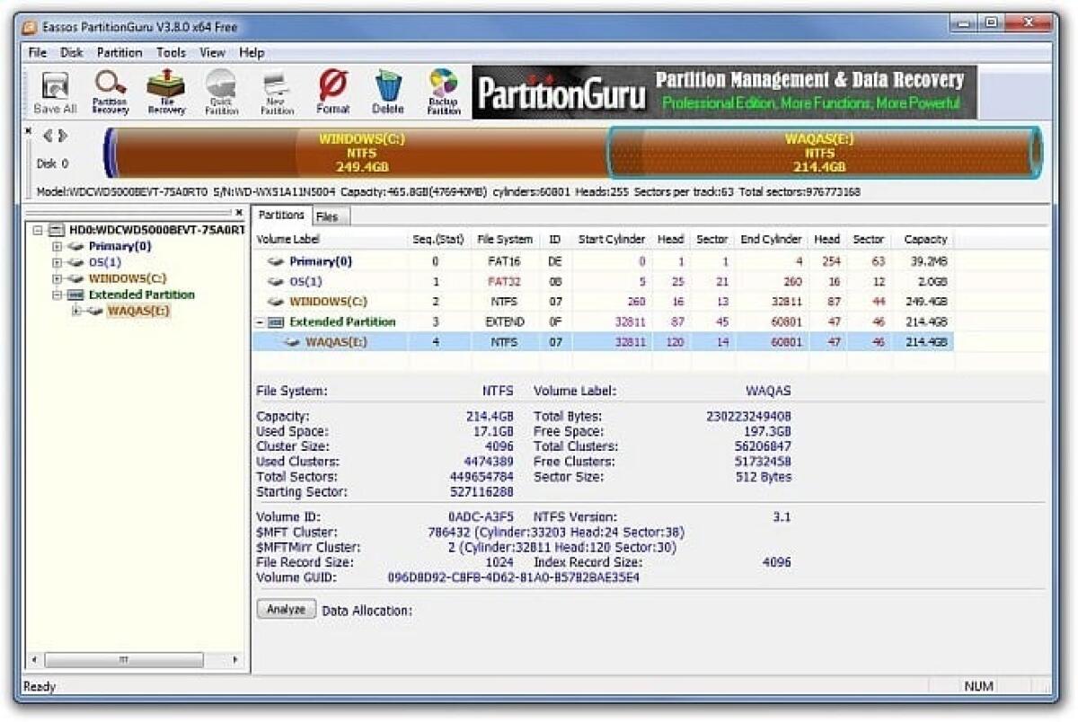Click the Save All toolbar icon

click(53, 90)
